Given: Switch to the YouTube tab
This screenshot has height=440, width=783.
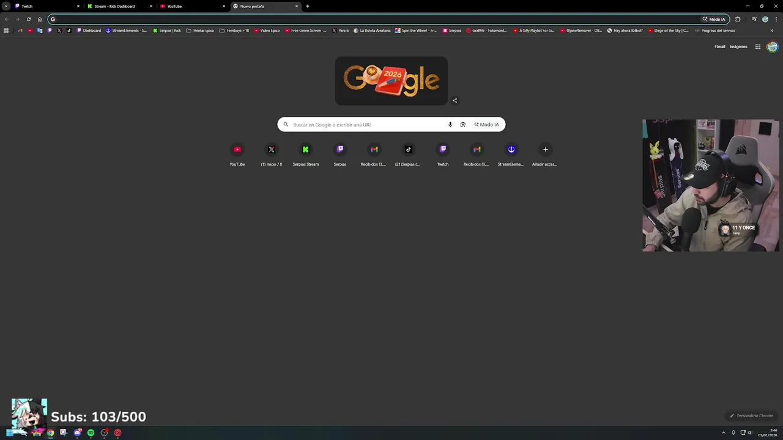Looking at the screenshot, I should pos(193,6).
